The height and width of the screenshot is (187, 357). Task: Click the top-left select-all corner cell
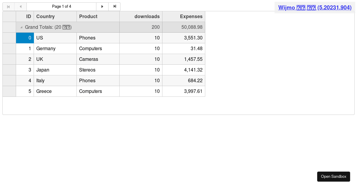(9, 17)
